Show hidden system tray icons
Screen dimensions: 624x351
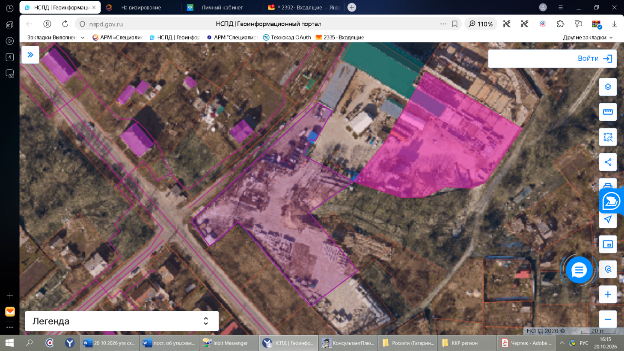tap(562, 343)
